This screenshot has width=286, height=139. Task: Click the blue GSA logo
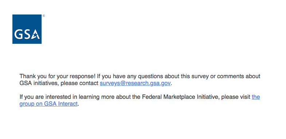click(27, 29)
